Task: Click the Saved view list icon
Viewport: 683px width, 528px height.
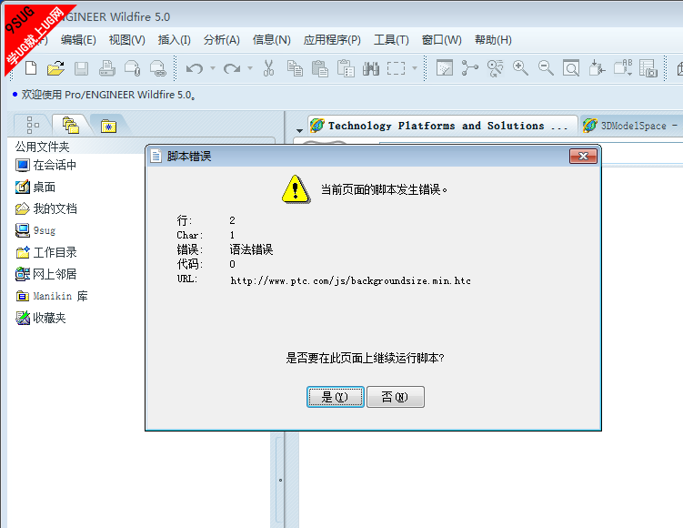Action: pos(623,68)
